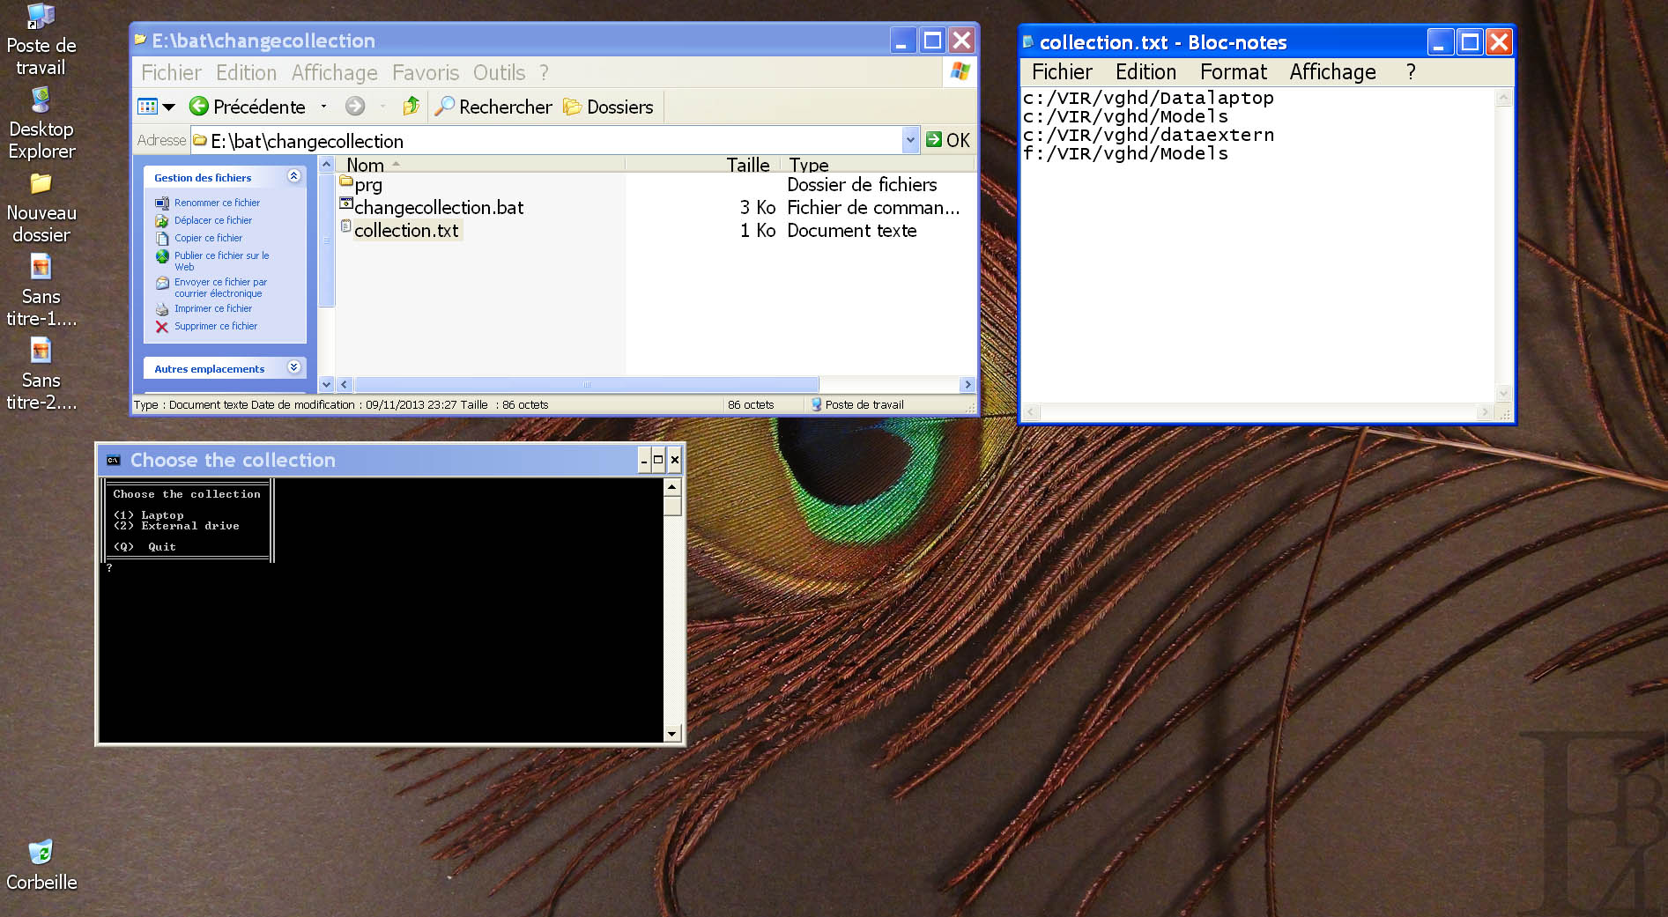The image size is (1668, 917).
Task: Select the prg folder
Action: point(368,185)
